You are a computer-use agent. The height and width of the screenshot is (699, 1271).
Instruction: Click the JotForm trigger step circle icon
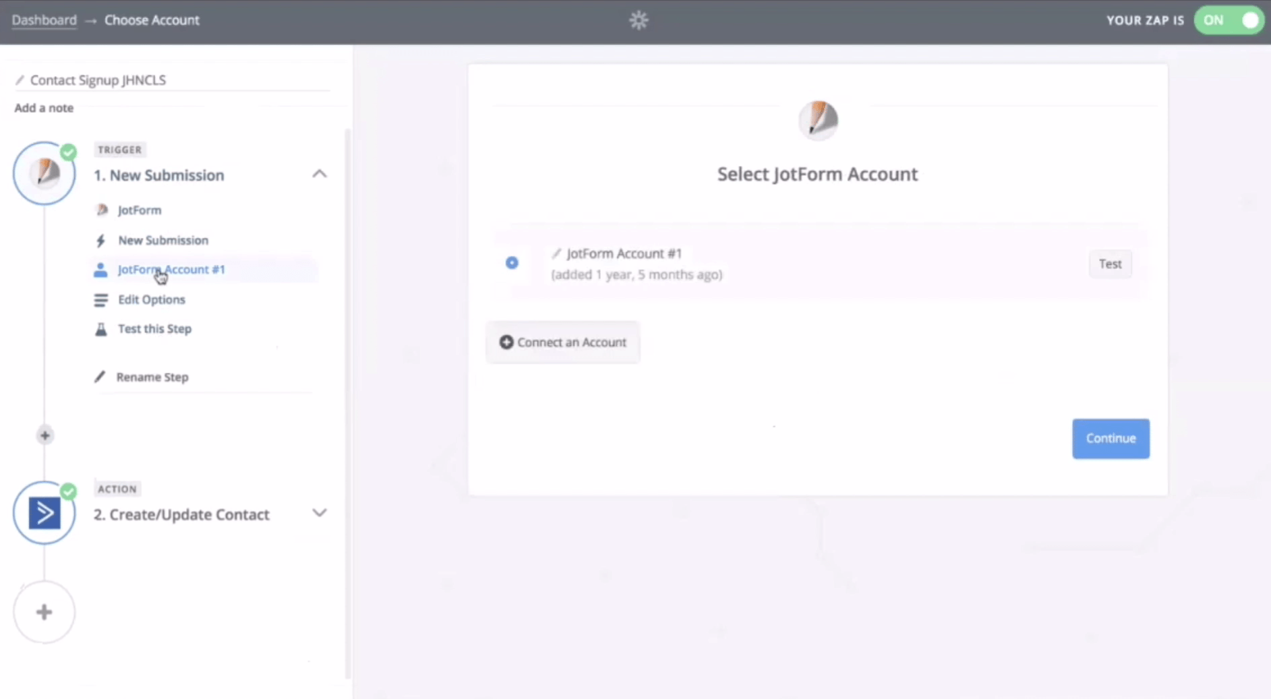(x=45, y=173)
